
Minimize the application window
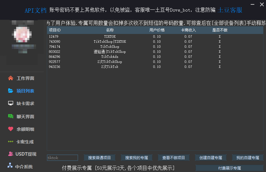pyautogui.click(x=252, y=4)
